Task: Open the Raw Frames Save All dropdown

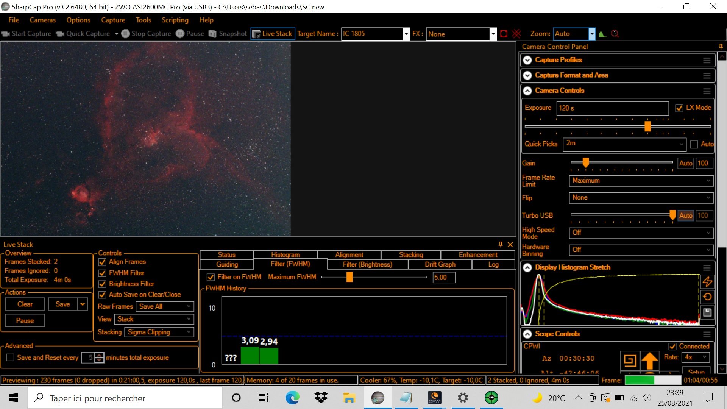Action: pyautogui.click(x=165, y=306)
